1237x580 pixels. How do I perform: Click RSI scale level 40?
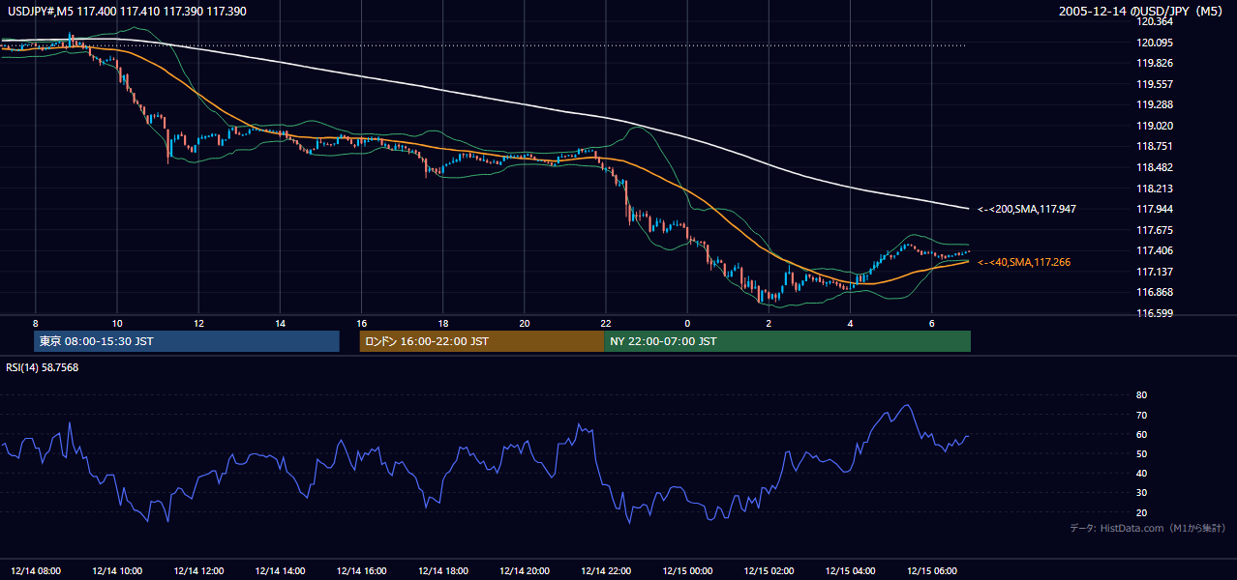[x=1141, y=473]
